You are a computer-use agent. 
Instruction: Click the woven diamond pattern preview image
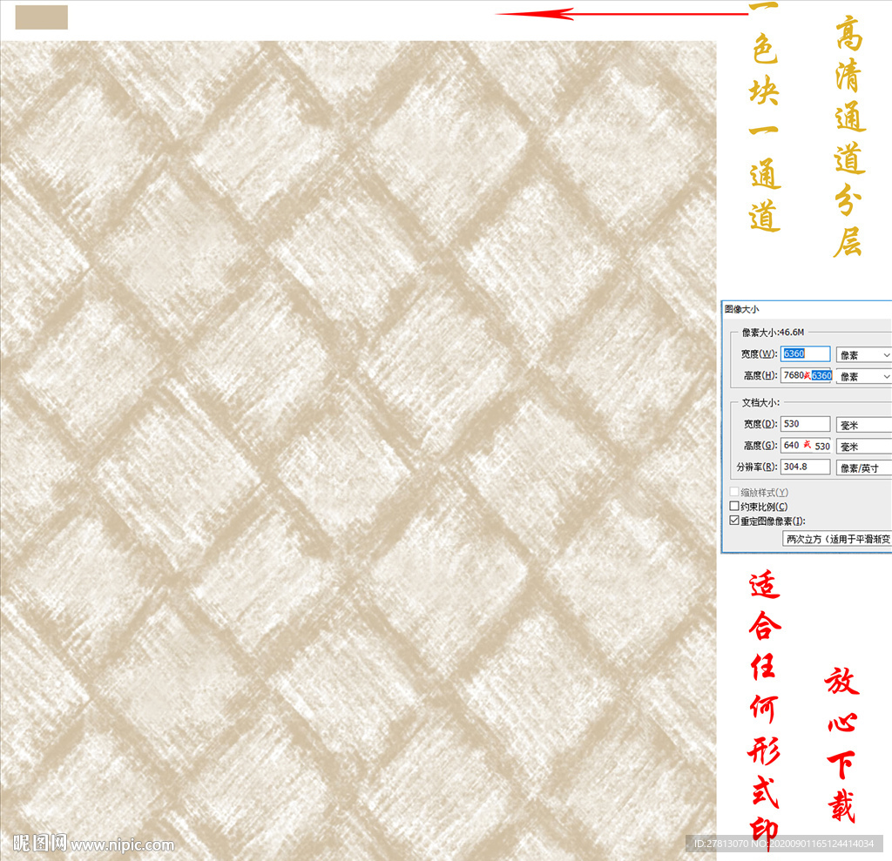(358, 450)
